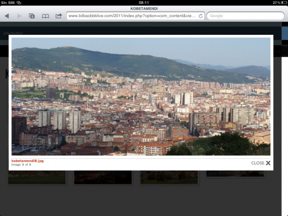This screenshot has width=288, height=216.
Task: Tap the 08:11 clock in the status bar
Action: point(144,3)
